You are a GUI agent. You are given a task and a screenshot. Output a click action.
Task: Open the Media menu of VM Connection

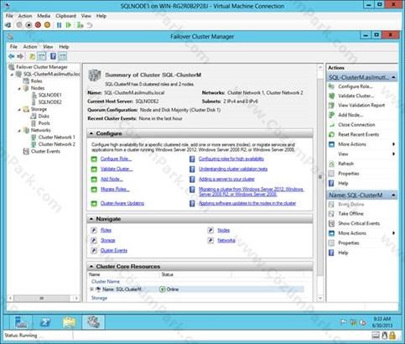pyautogui.click(x=44, y=16)
